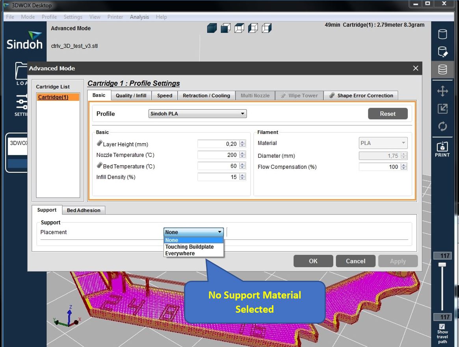Open the Analysis menu
This screenshot has width=459, height=347.
pos(139,17)
